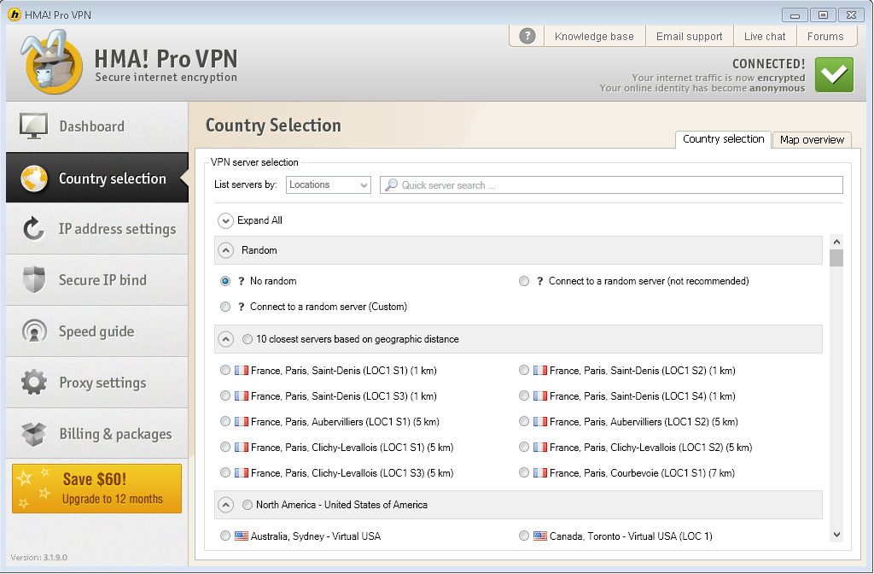This screenshot has width=874, height=574.
Task: Open the List servers by dropdown
Action: point(329,184)
